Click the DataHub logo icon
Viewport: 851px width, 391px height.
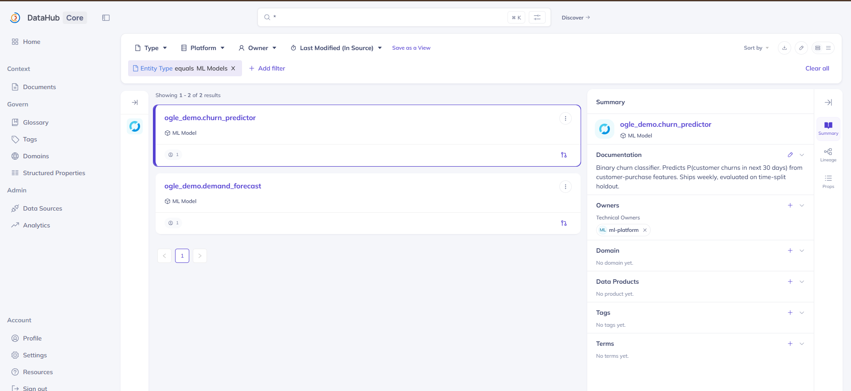(x=15, y=18)
